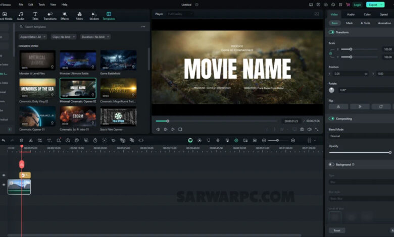Play the preview with the play button
Image resolution: width=394 pixels, height=237 pixels.
click(173, 129)
